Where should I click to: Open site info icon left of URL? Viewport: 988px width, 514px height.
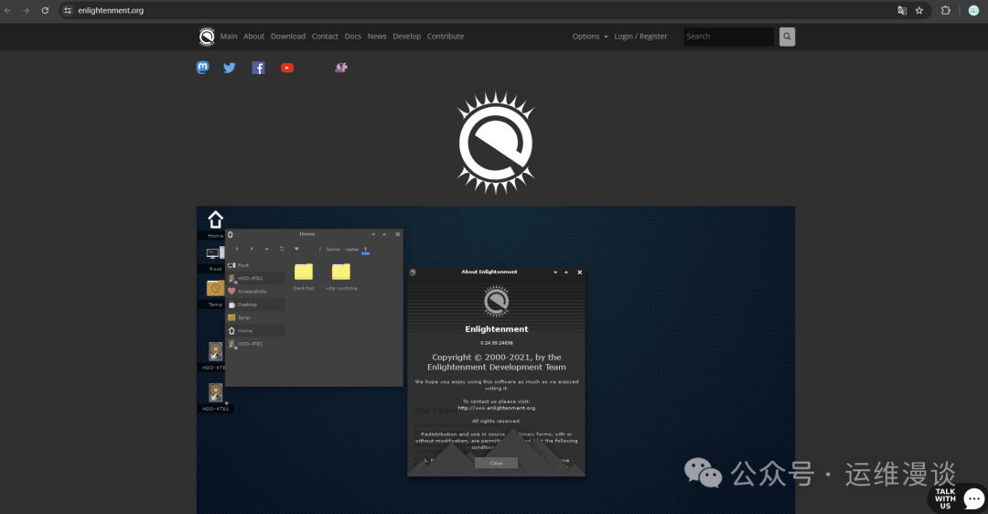pyautogui.click(x=68, y=11)
